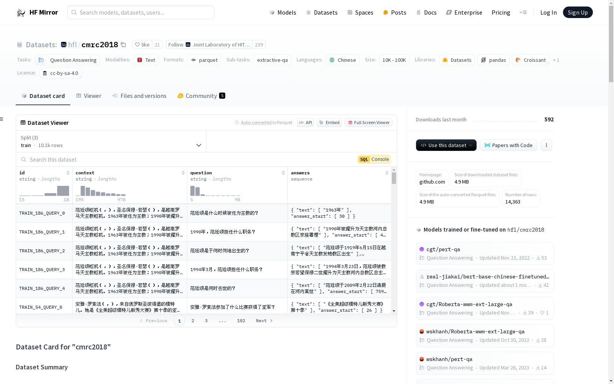Sort the id column
This screenshot has width=614, height=384.
click(x=68, y=173)
